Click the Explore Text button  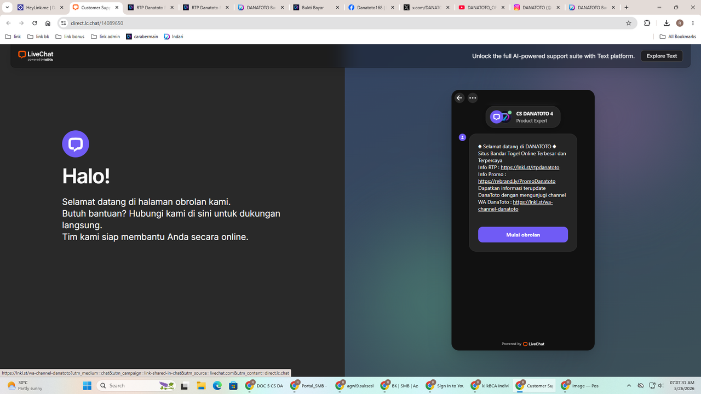662,56
